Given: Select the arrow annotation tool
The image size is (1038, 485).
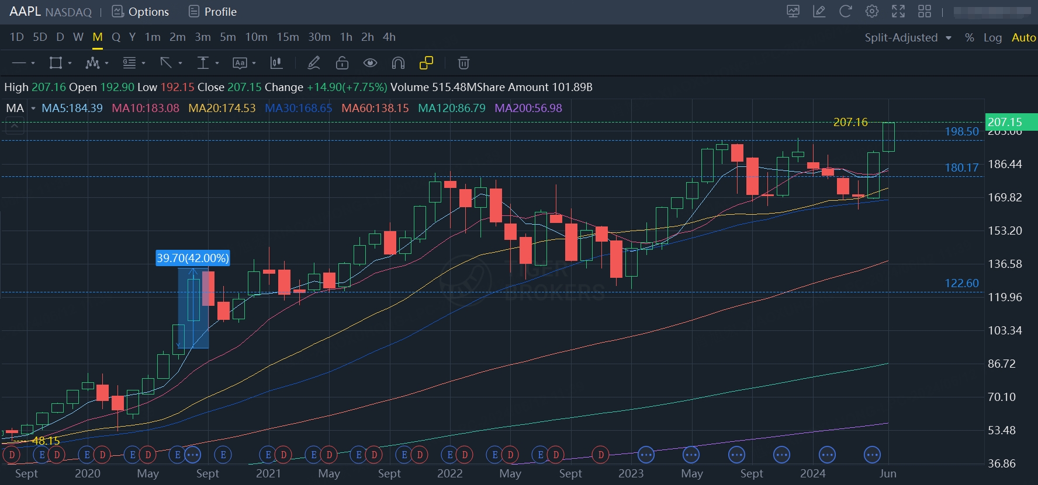Looking at the screenshot, I should [166, 63].
